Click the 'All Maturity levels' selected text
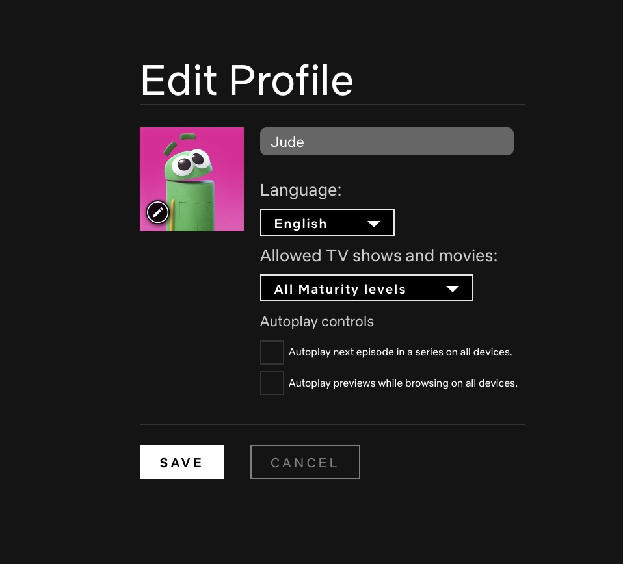 (x=339, y=289)
